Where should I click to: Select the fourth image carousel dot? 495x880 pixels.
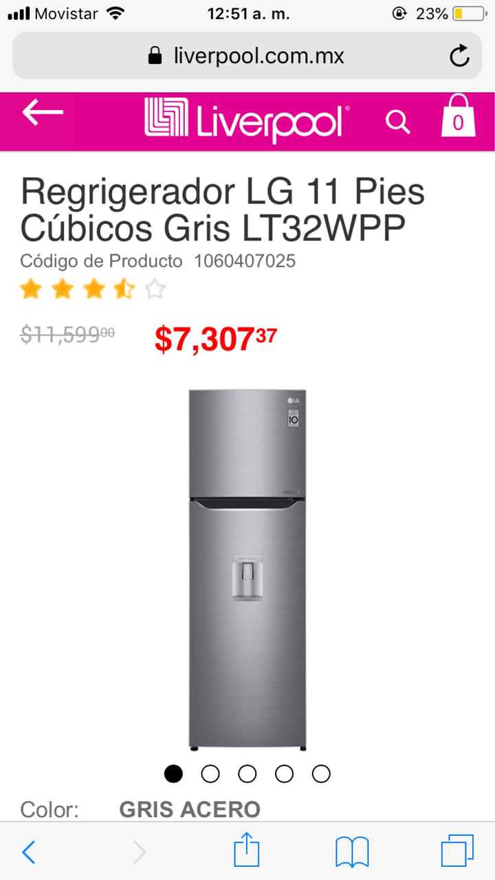pyautogui.click(x=285, y=773)
